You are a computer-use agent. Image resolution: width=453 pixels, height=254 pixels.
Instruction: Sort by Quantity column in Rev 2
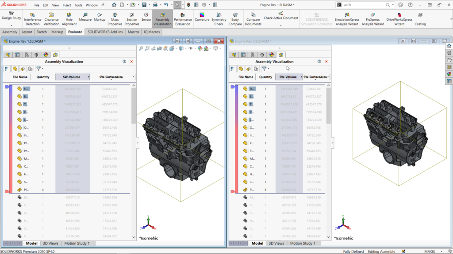tap(265, 77)
